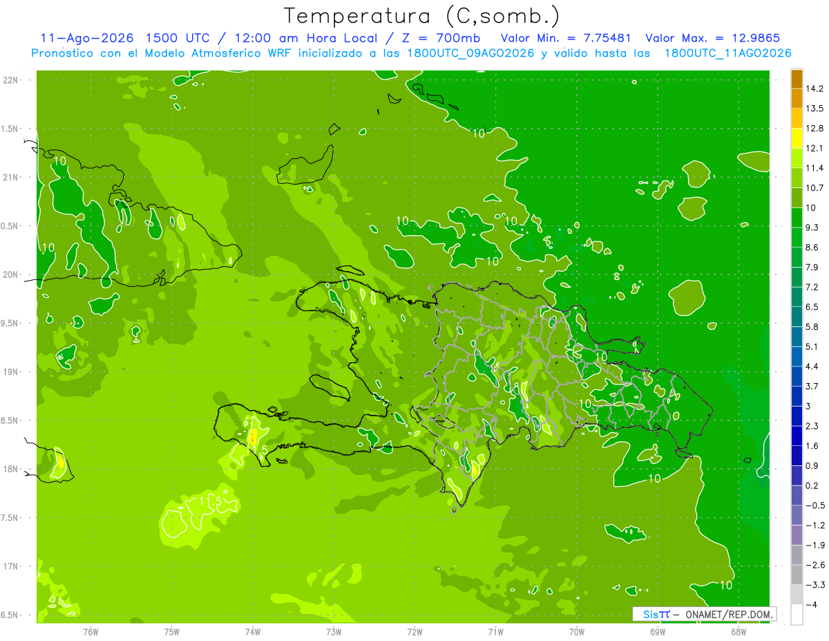Image resolution: width=829 pixels, height=641 pixels.
Task: Click the "0.9" colorbar value
Action: point(812,465)
